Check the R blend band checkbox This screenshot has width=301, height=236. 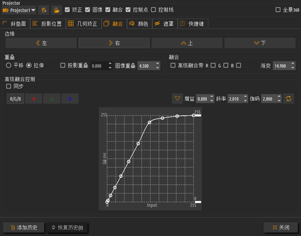(x=213, y=66)
